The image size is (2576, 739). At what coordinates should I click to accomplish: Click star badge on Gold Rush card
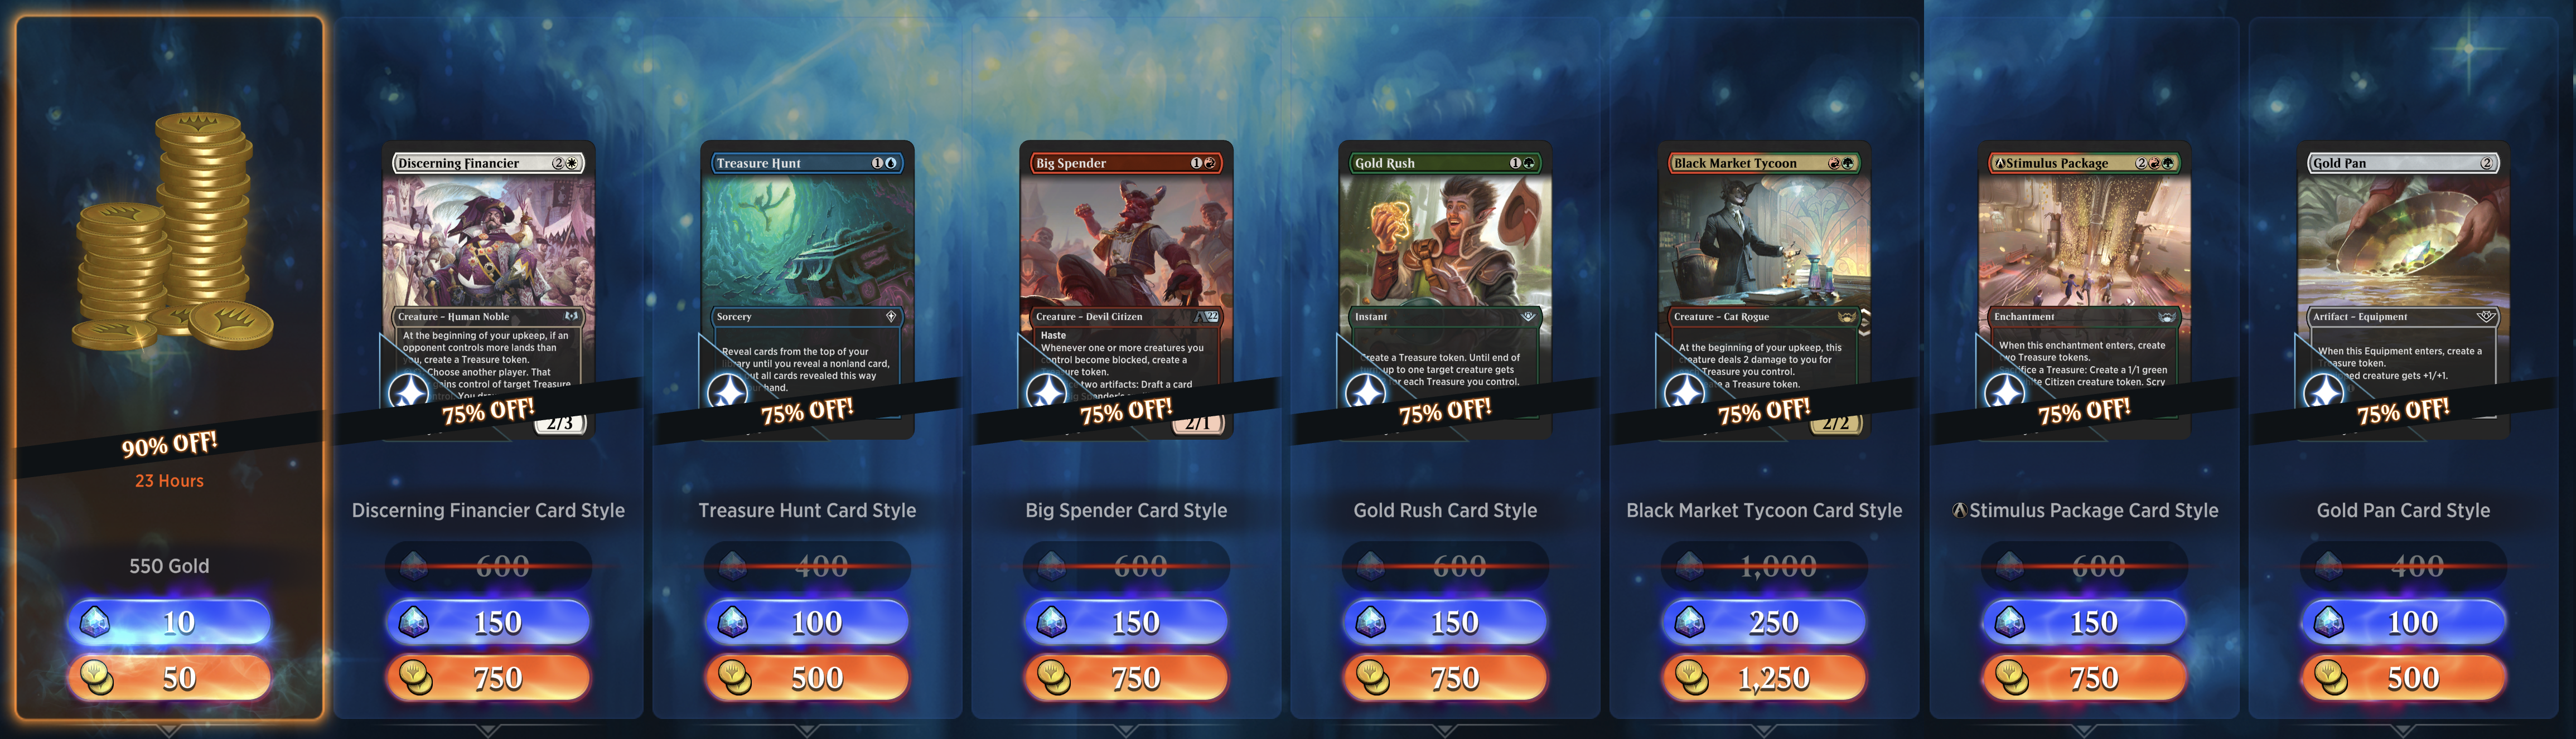pos(1365,391)
